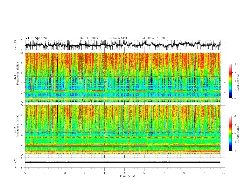Click the "-5" tick on ch.3(V) axis
The image size is (252, 194).
(x=22, y=168)
